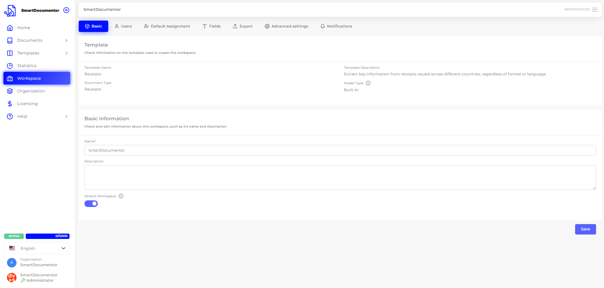Screen dimensions: 604x288
Task: Click the circular target icon beside SmartDocumentor title
Action: pos(66,10)
